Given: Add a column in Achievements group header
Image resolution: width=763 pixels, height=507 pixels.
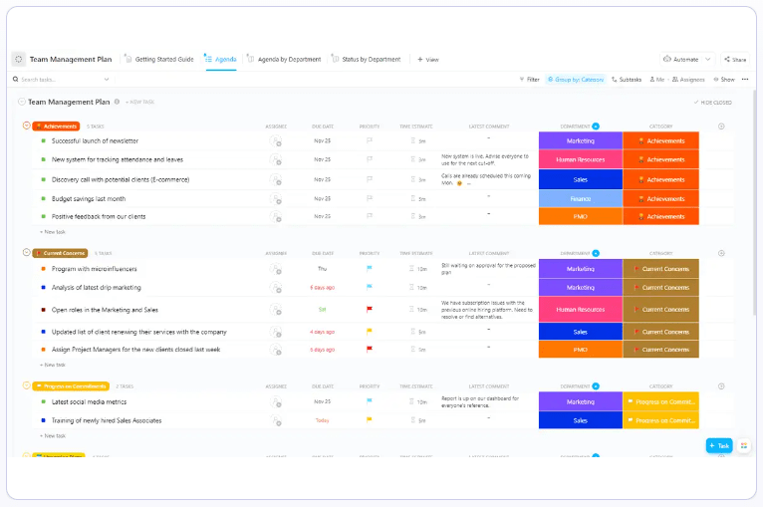Looking at the screenshot, I should coord(721,127).
